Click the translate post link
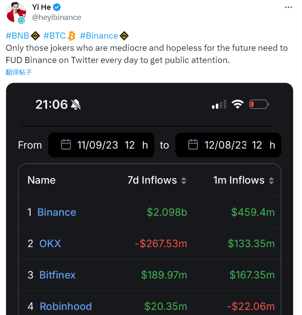 click(x=19, y=72)
